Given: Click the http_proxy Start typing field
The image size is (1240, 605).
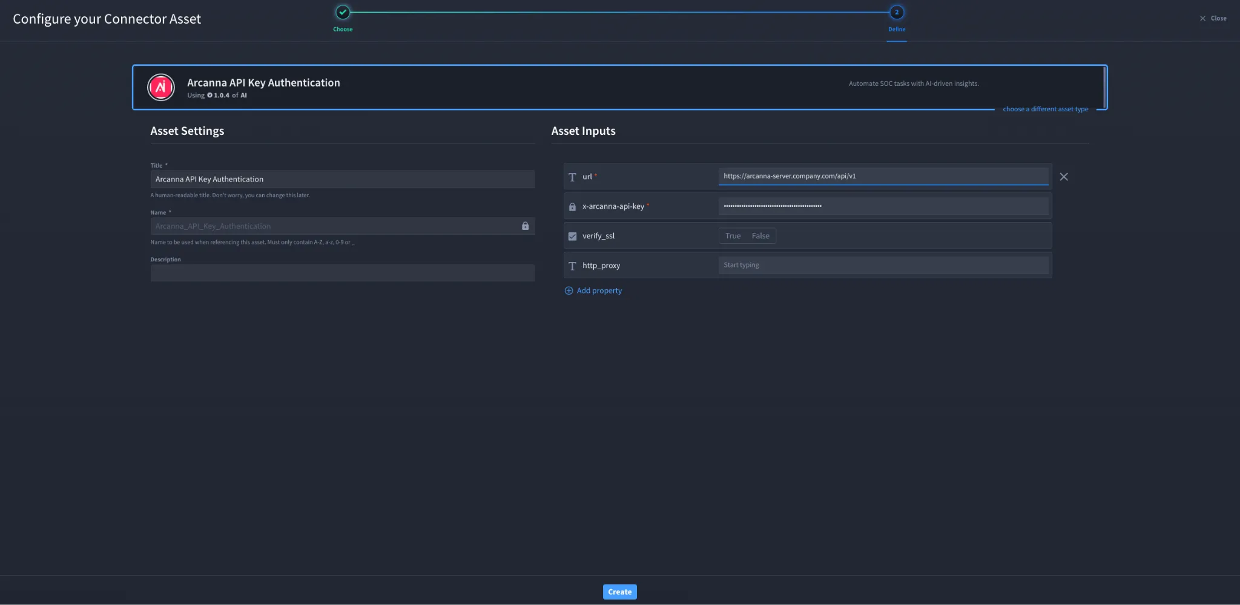Looking at the screenshot, I should (883, 265).
